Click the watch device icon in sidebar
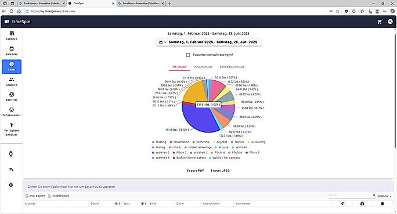Viewport: 397px width, 214px height. point(10,154)
